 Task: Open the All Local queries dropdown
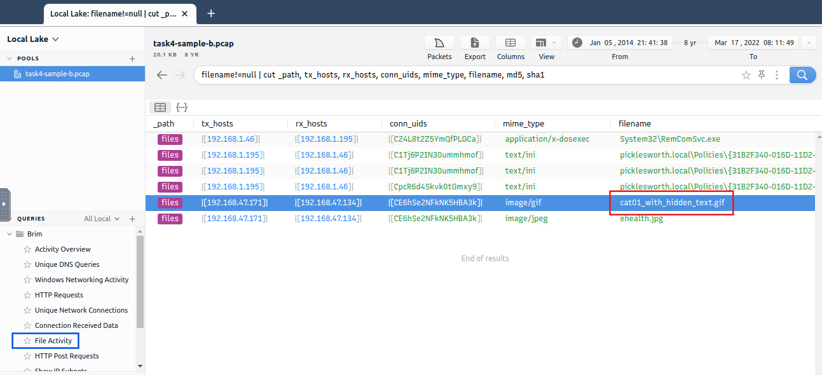point(102,219)
